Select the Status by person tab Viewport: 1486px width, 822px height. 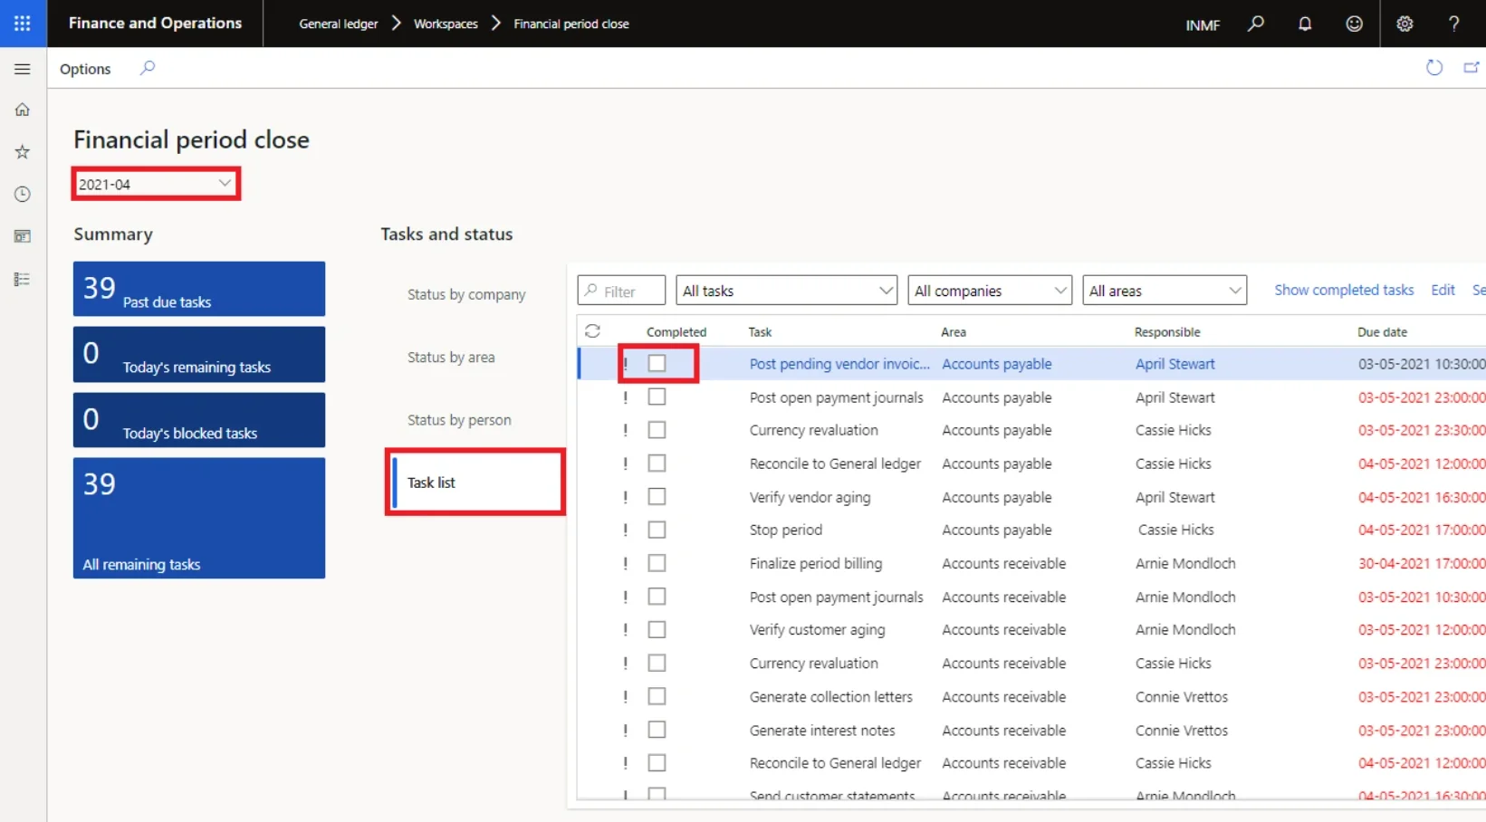[x=459, y=420]
